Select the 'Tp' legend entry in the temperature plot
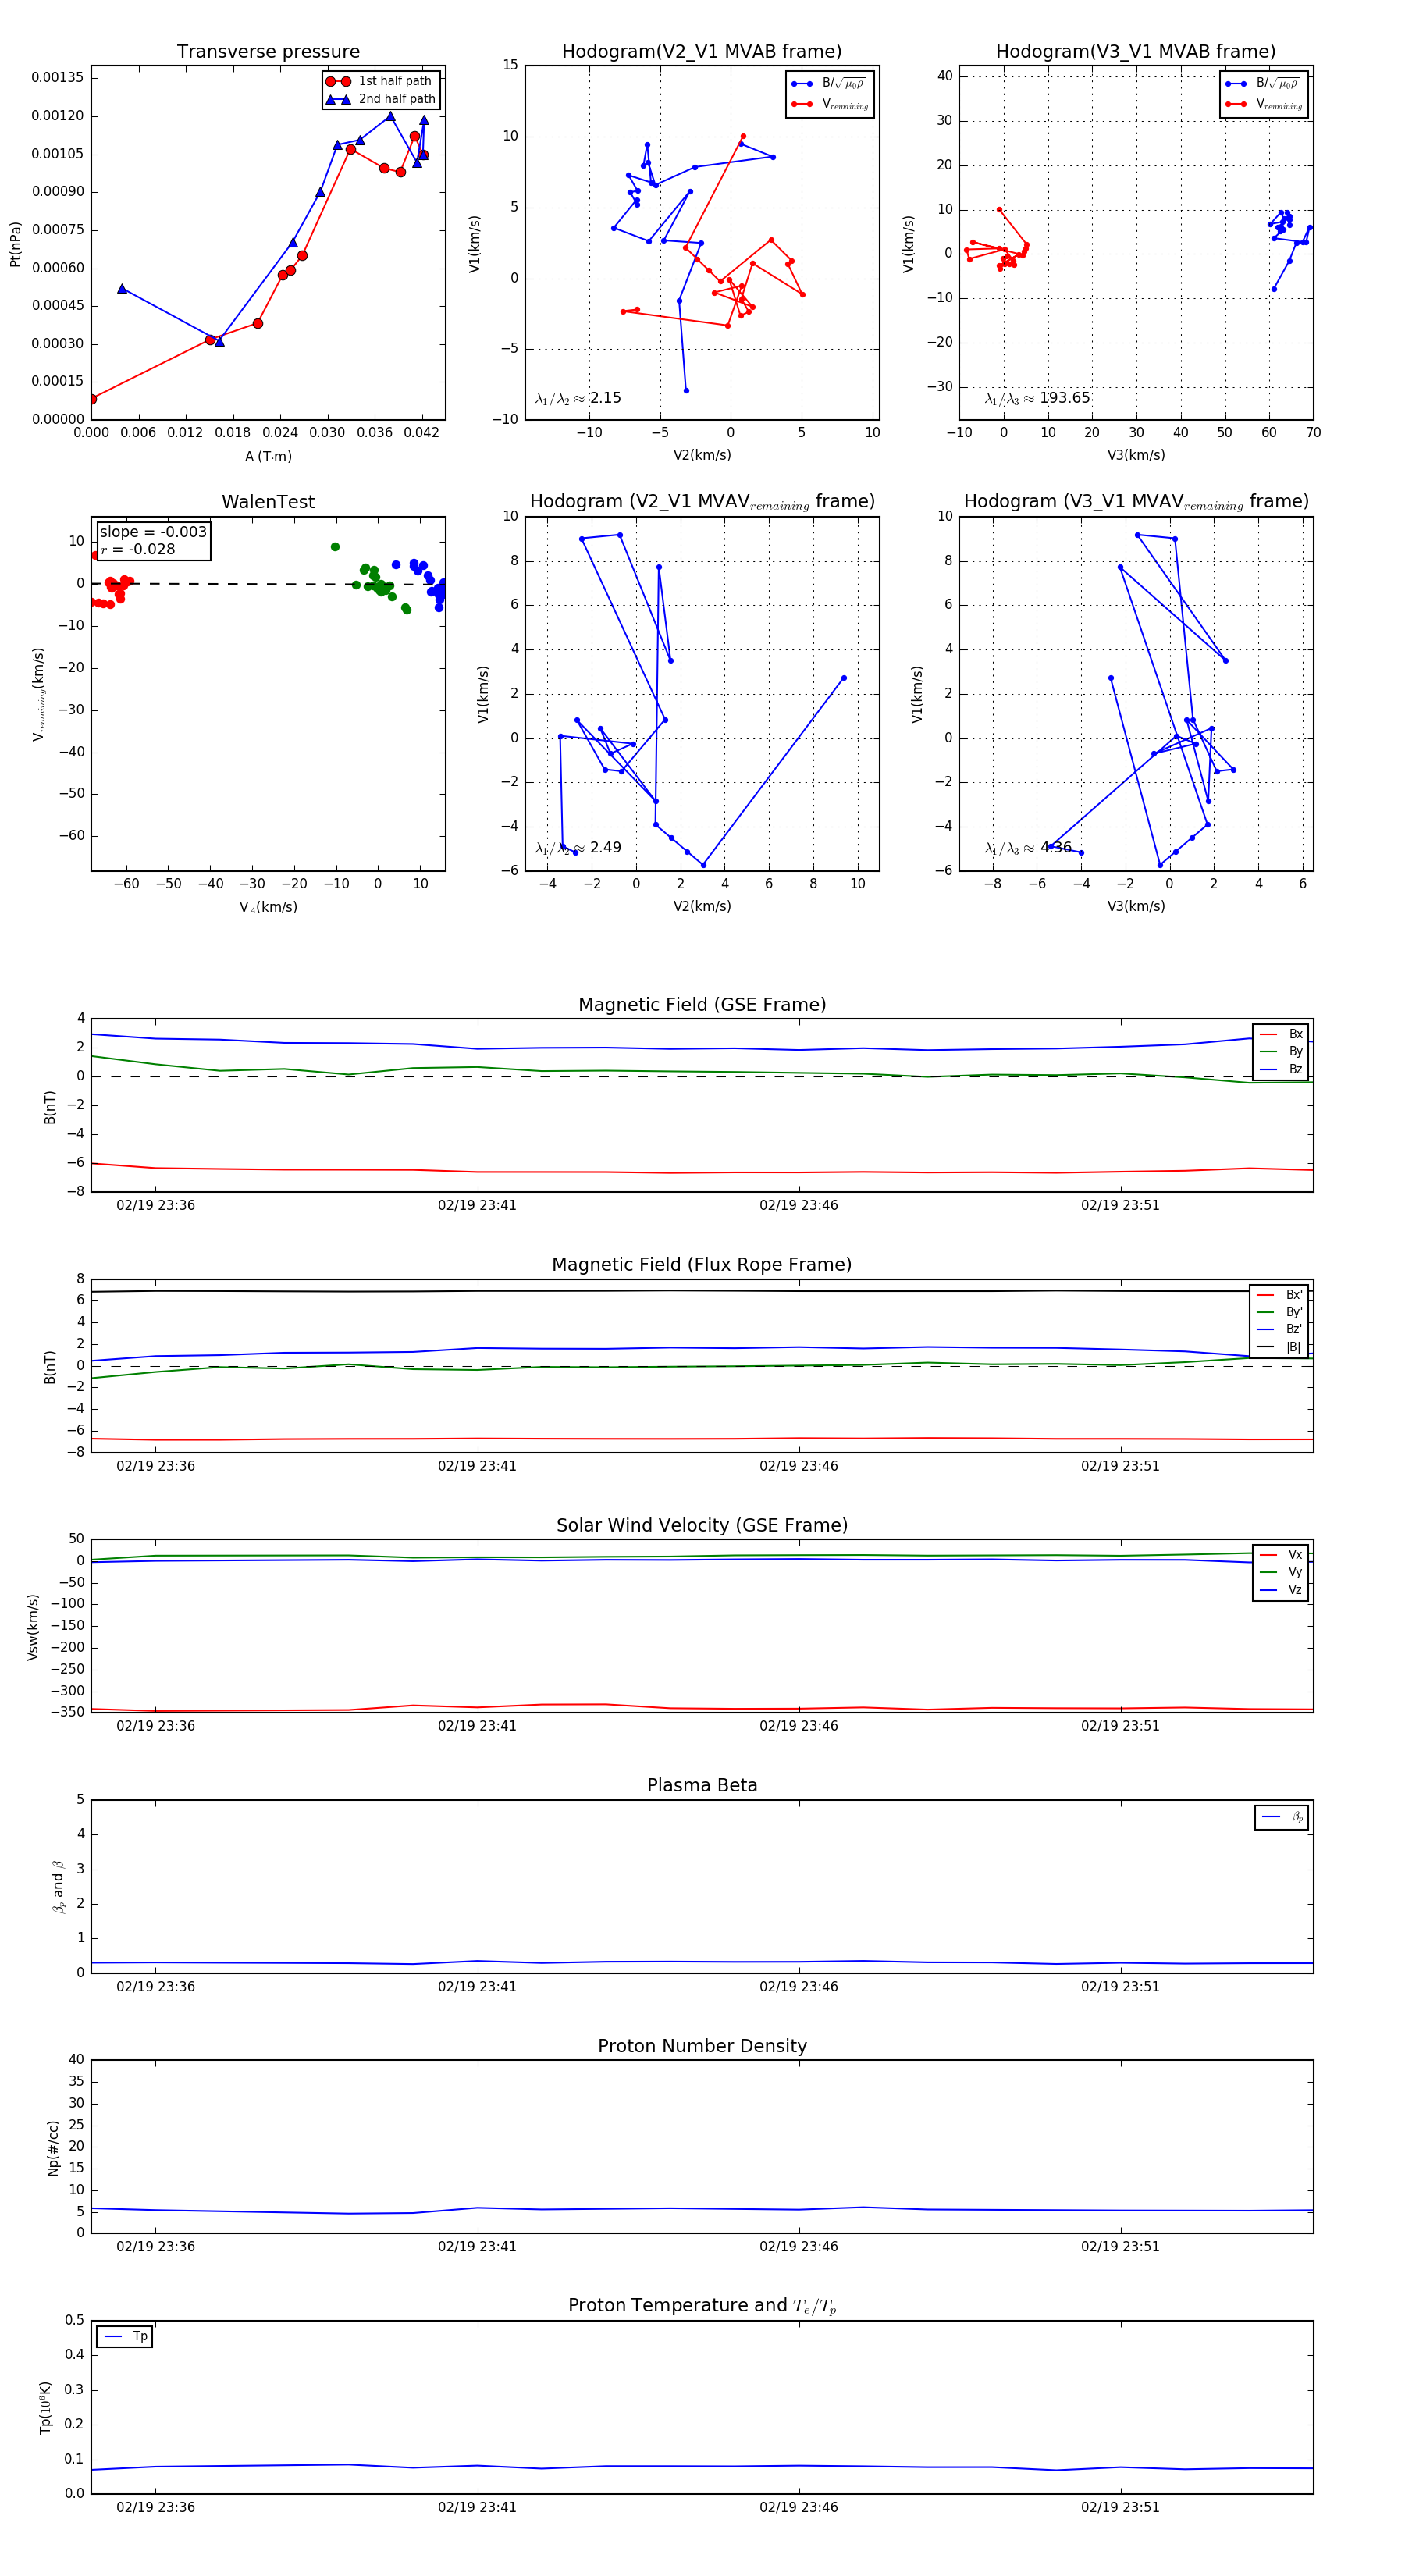 pos(125,2337)
